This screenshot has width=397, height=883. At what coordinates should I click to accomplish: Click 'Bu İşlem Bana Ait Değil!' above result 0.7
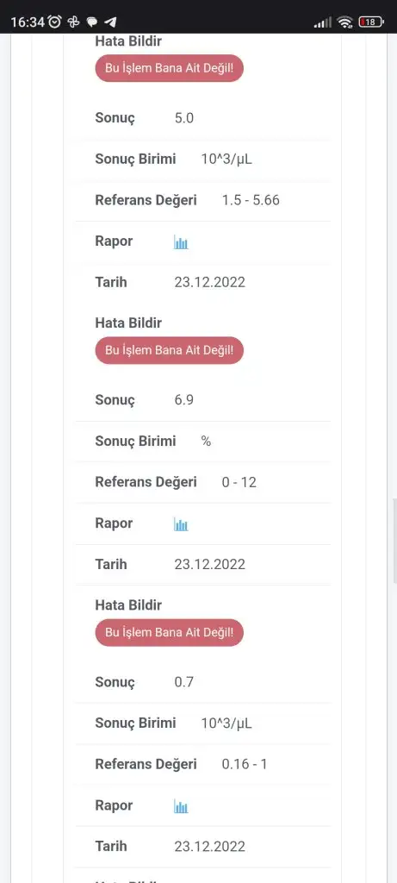(x=170, y=632)
